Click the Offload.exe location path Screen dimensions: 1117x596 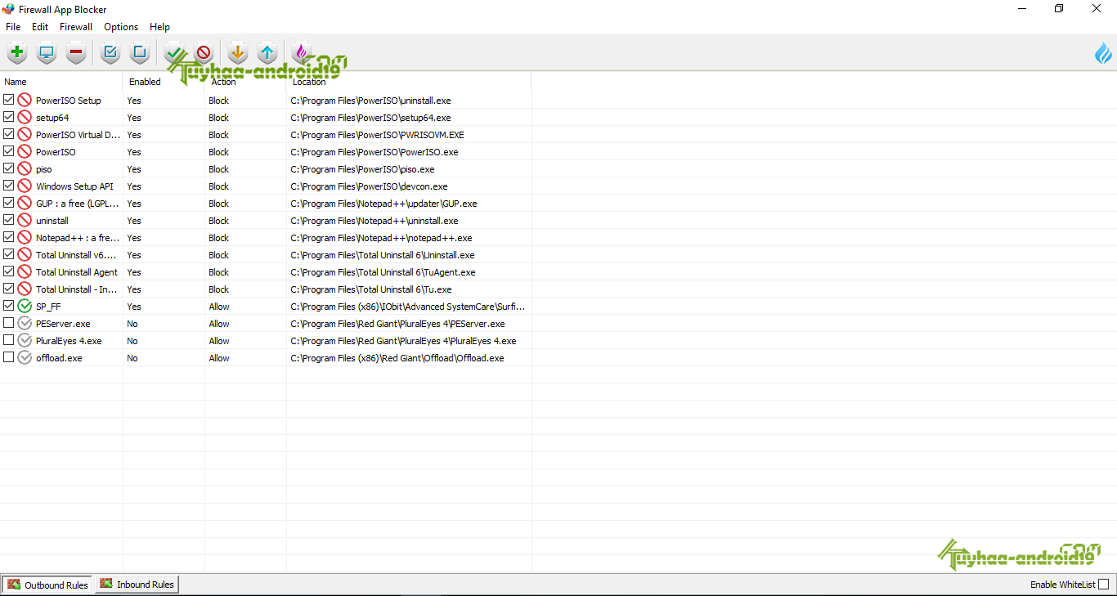[x=397, y=358]
